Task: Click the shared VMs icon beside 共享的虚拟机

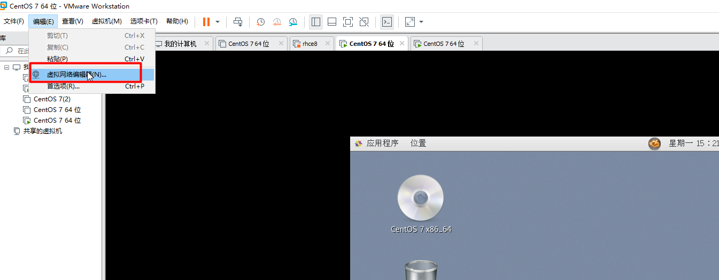Action: pyautogui.click(x=17, y=131)
